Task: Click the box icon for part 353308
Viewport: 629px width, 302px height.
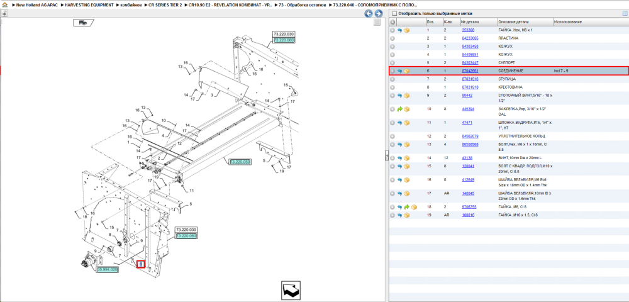Action: [406, 30]
